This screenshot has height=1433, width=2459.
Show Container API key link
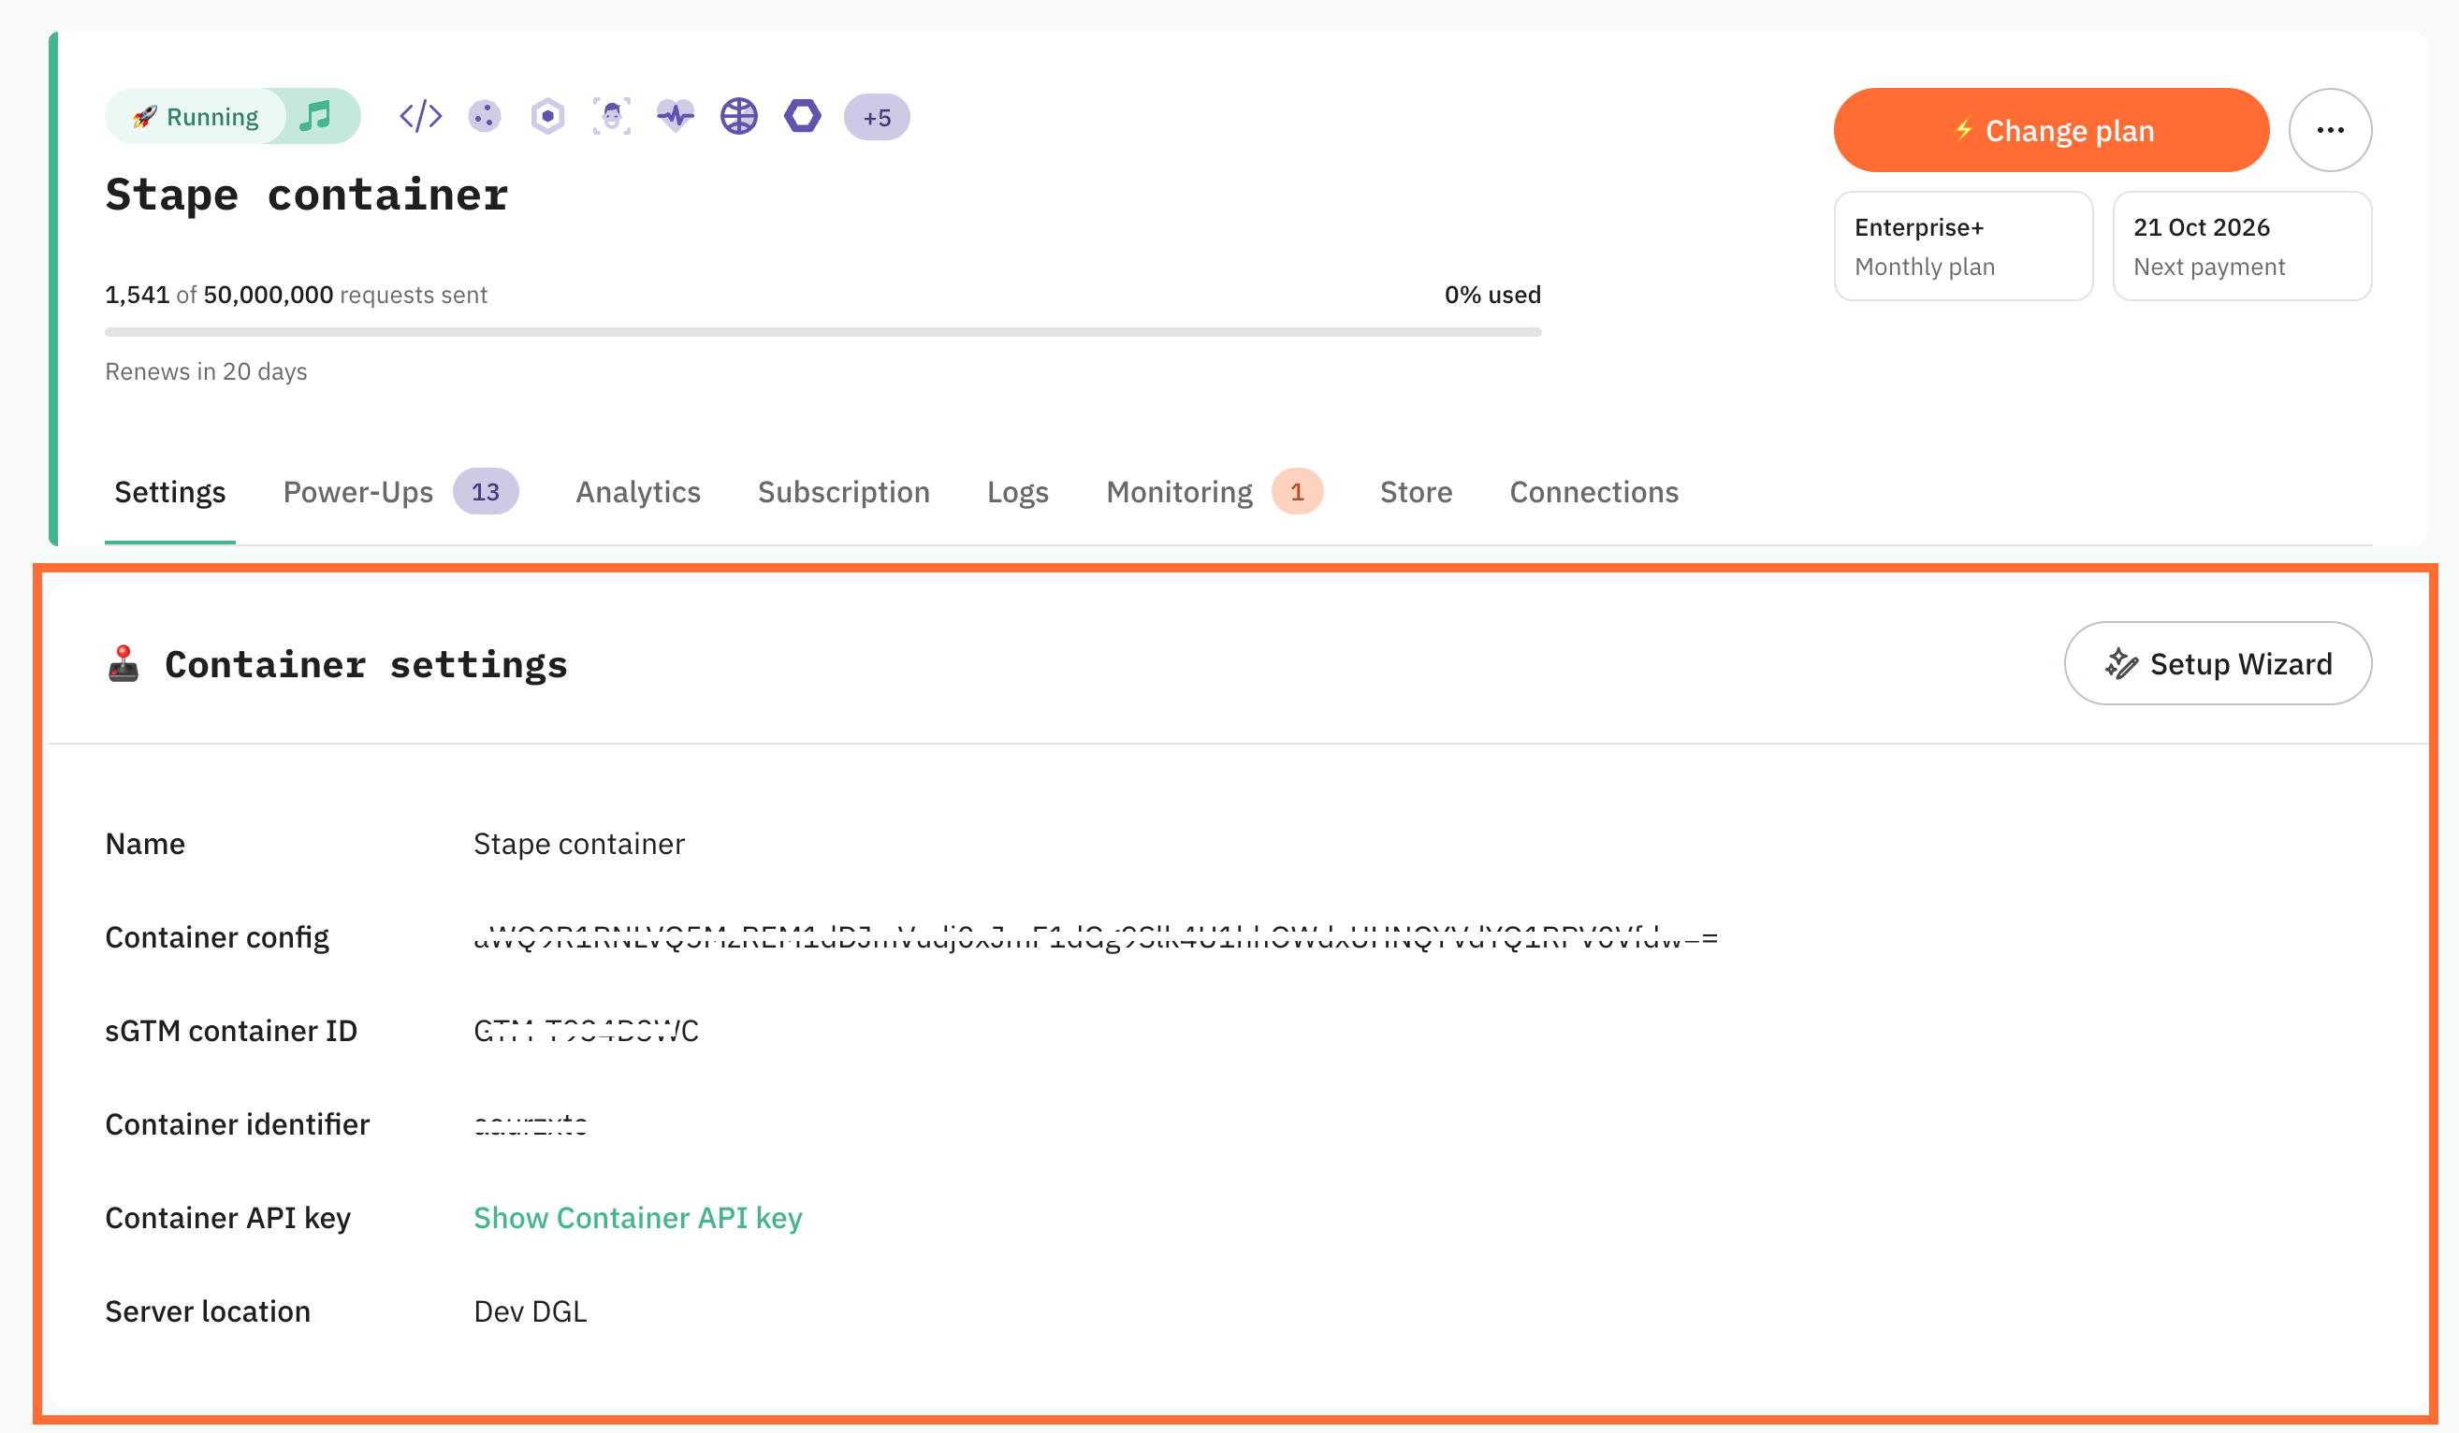click(638, 1218)
